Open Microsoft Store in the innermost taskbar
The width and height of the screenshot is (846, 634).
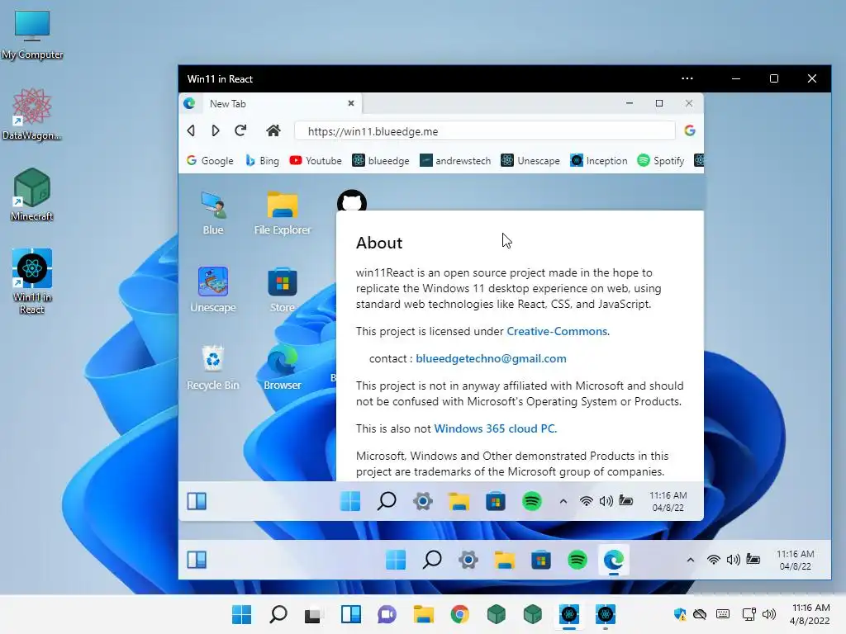click(x=496, y=501)
